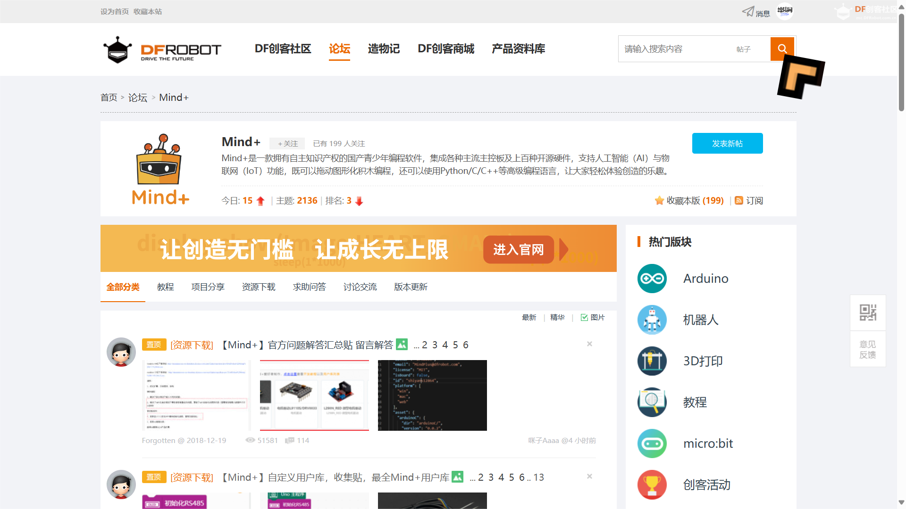The height and width of the screenshot is (509, 906).
Task: Switch to the 求助问答 tab
Action: point(309,287)
